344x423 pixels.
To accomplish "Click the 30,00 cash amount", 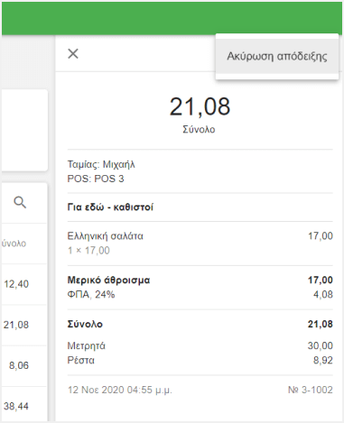I will [x=321, y=346].
